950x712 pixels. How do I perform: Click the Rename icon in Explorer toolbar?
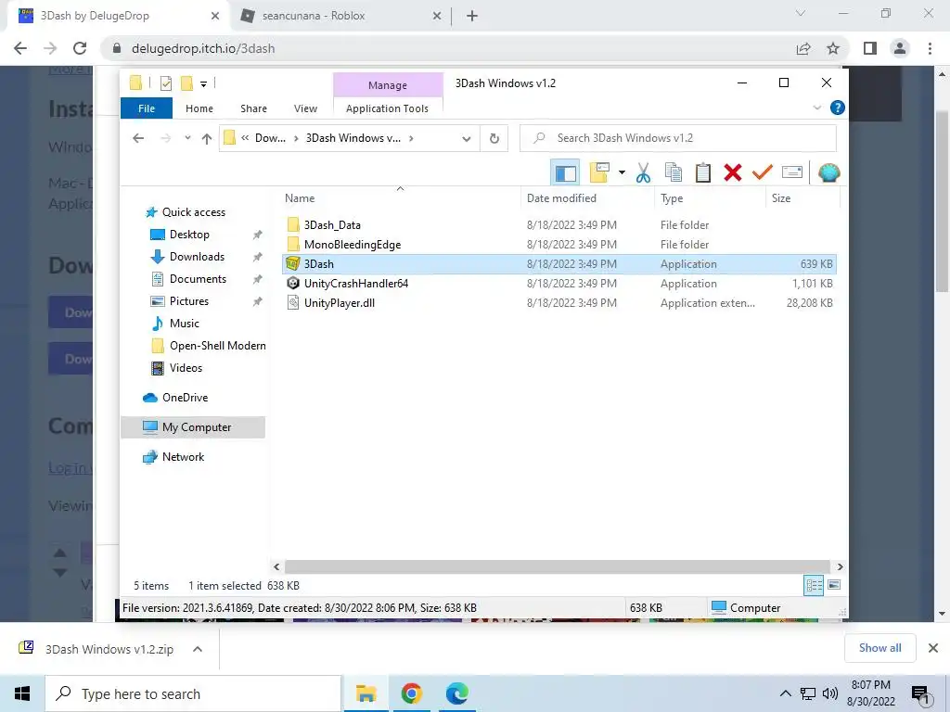[x=792, y=172]
